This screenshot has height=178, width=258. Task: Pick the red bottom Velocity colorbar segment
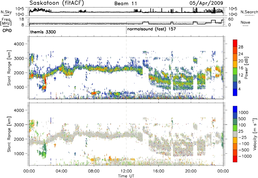pos(235,159)
